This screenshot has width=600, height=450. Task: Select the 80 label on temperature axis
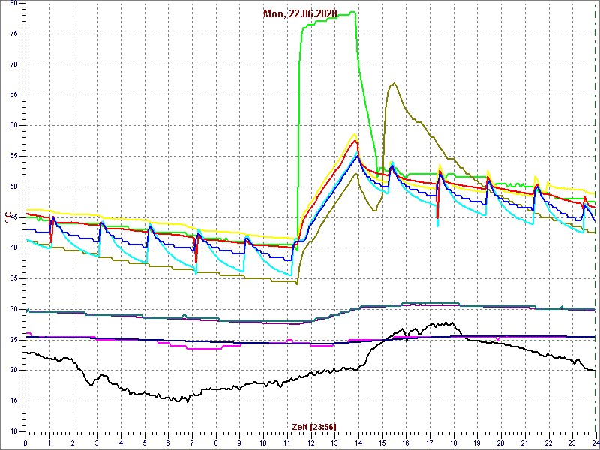[x=13, y=4]
